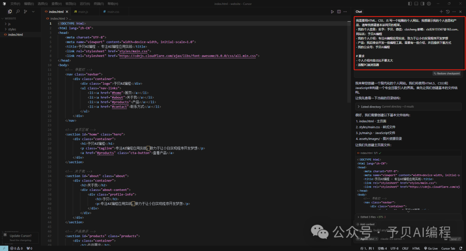Click the split editor icon
Image resolution: width=466 pixels, height=251 pixels.
[x=339, y=12]
